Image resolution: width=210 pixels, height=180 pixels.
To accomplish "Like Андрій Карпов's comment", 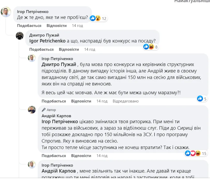I will [54, 156].
